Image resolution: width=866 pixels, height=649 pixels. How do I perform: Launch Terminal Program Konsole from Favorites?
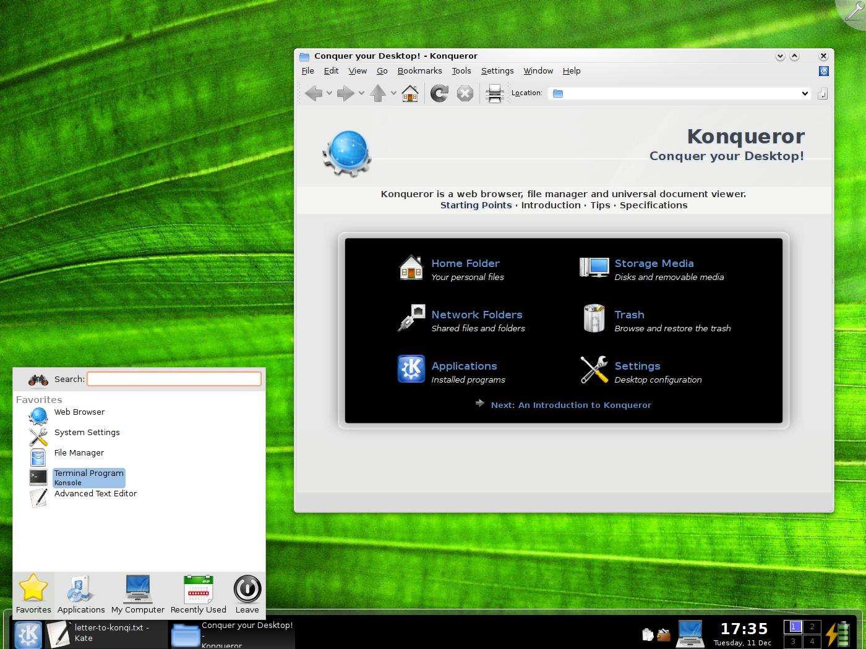coord(88,478)
